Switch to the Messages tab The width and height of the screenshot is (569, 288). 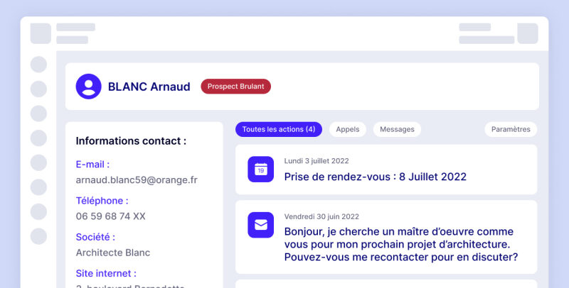point(397,129)
